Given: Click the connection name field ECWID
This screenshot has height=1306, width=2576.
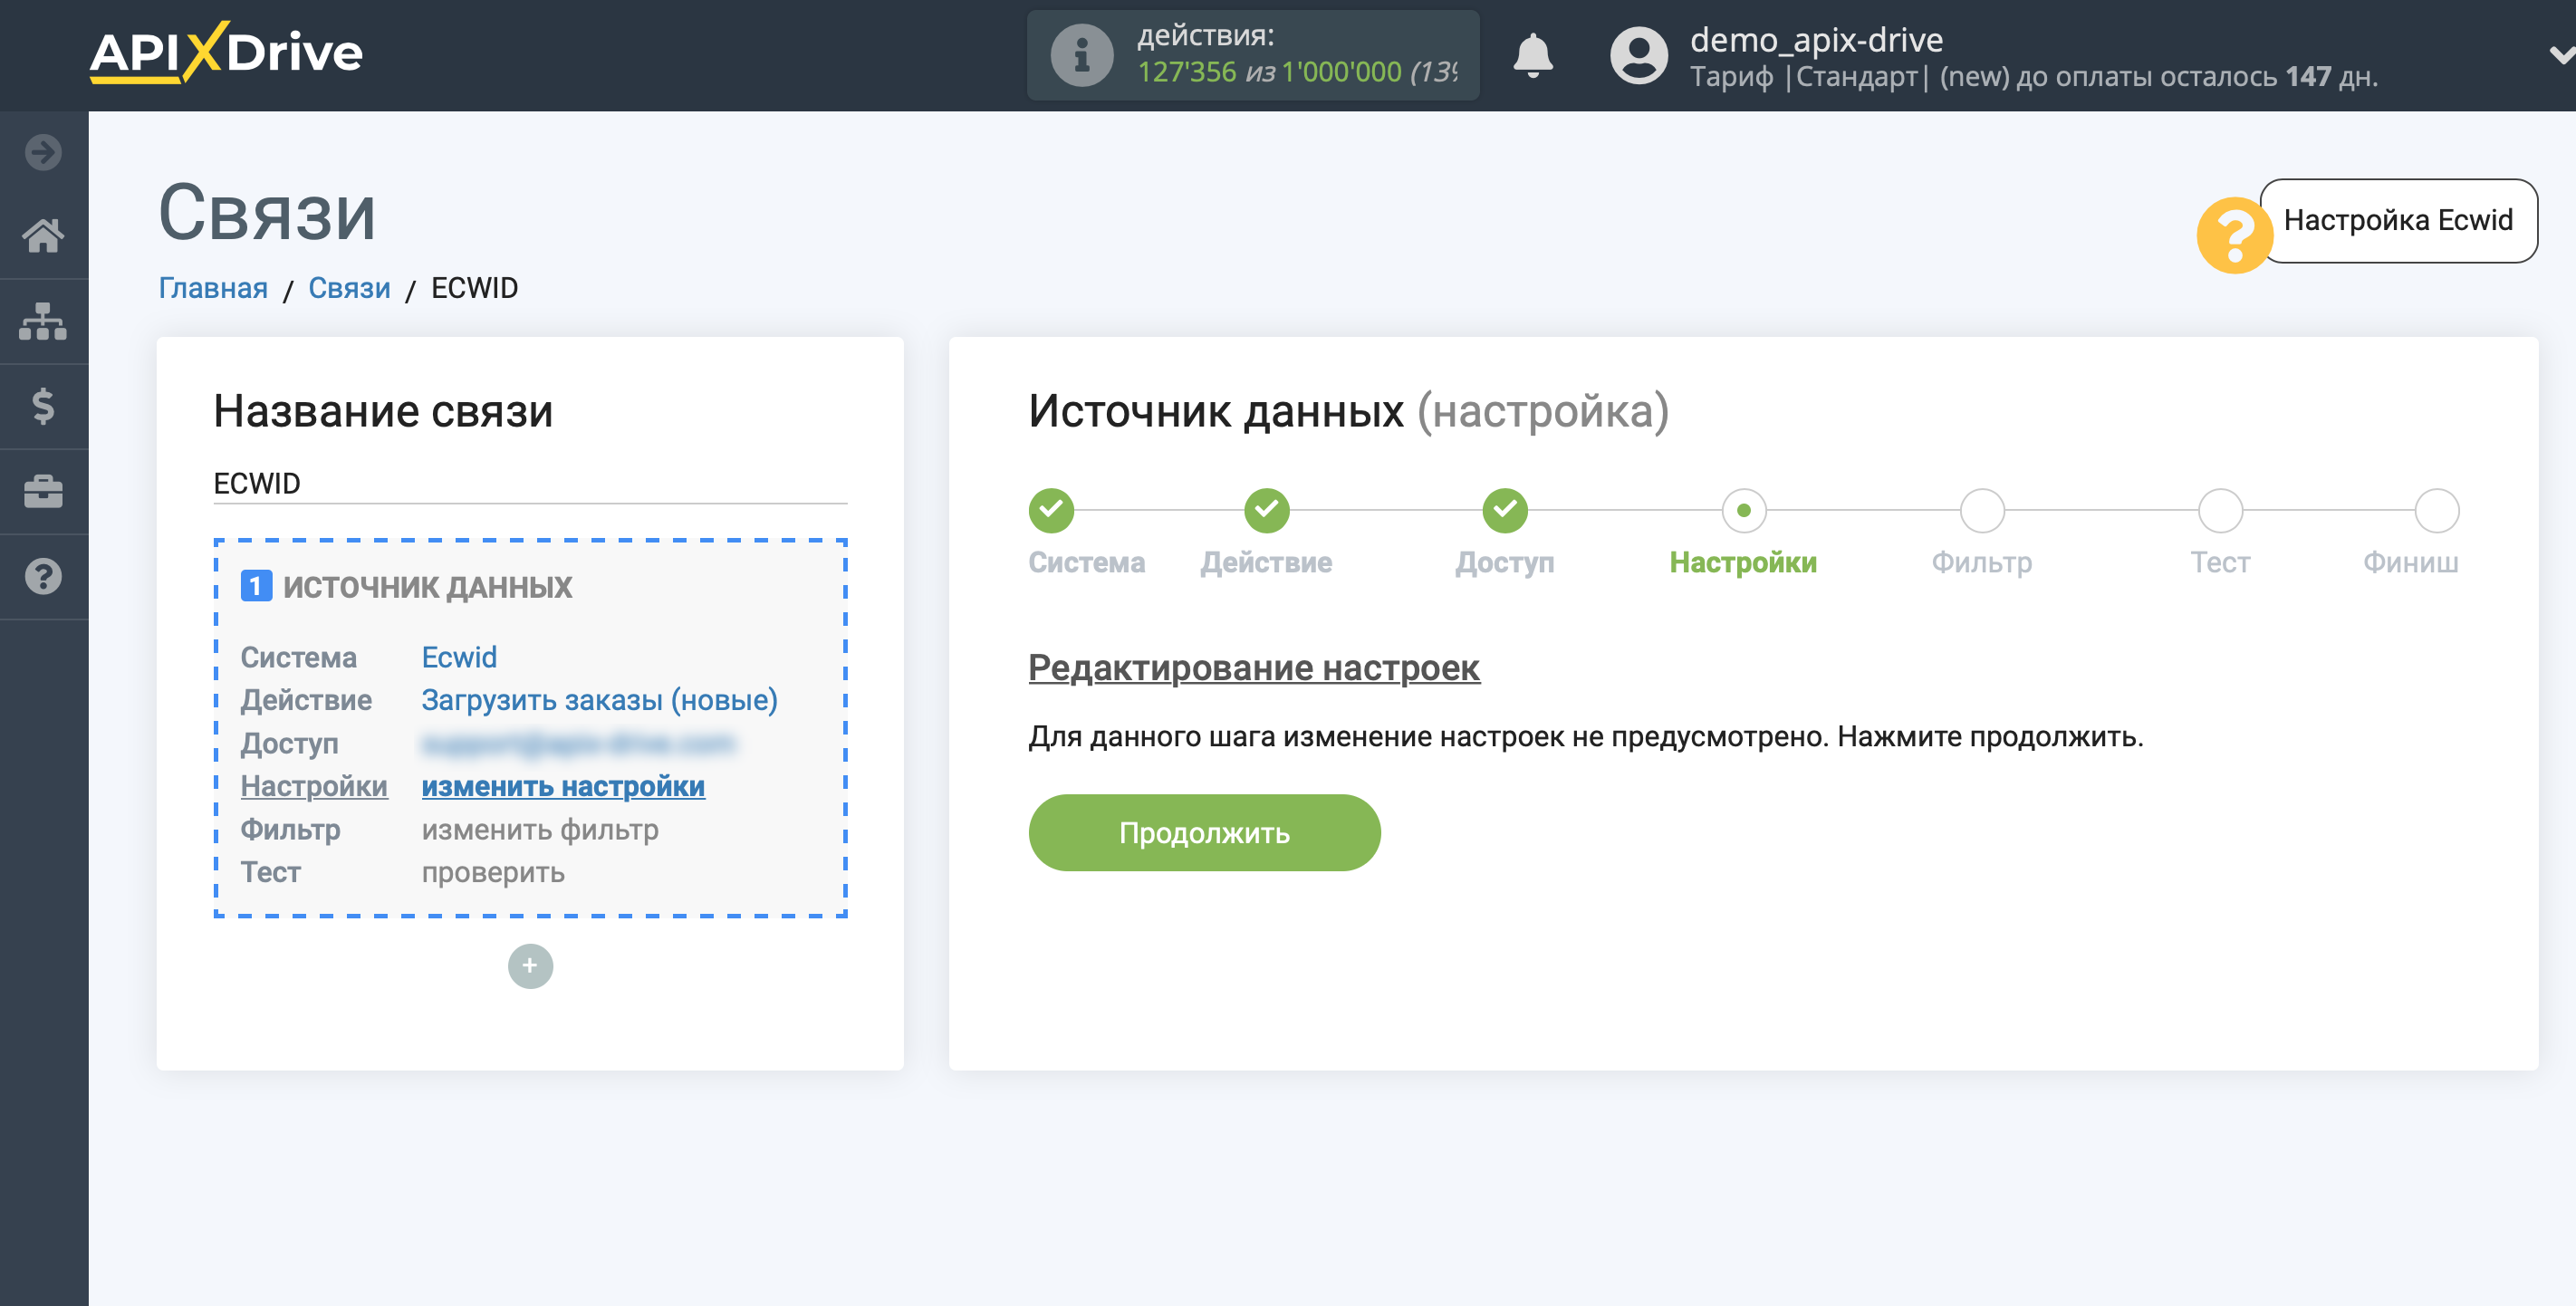Looking at the screenshot, I should coord(530,483).
